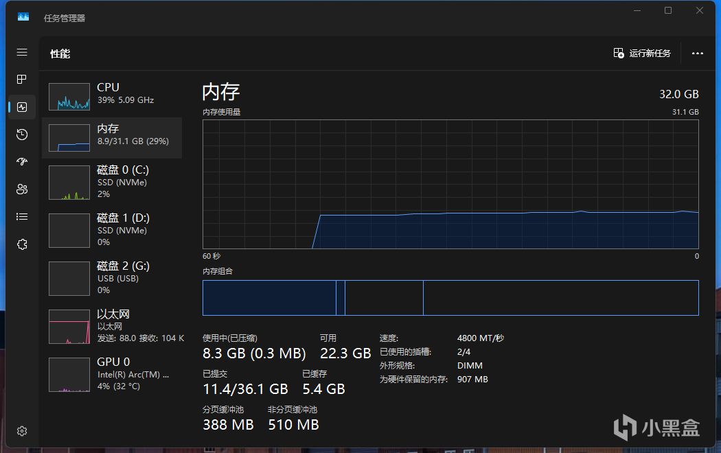
Task: Select the 内存 memory entry
Action: coord(112,137)
